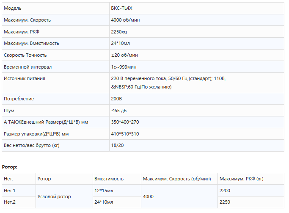Screen dimensions: 289x213
Task: Select the 'Модель' row label
Action: [x=12, y=8]
